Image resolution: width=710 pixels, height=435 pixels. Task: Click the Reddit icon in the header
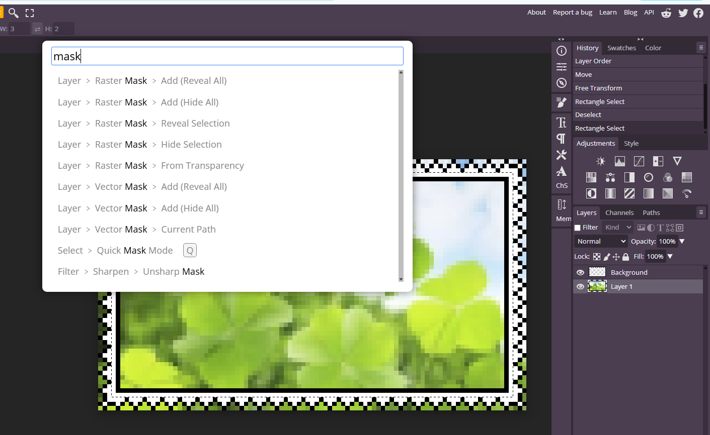tap(666, 13)
